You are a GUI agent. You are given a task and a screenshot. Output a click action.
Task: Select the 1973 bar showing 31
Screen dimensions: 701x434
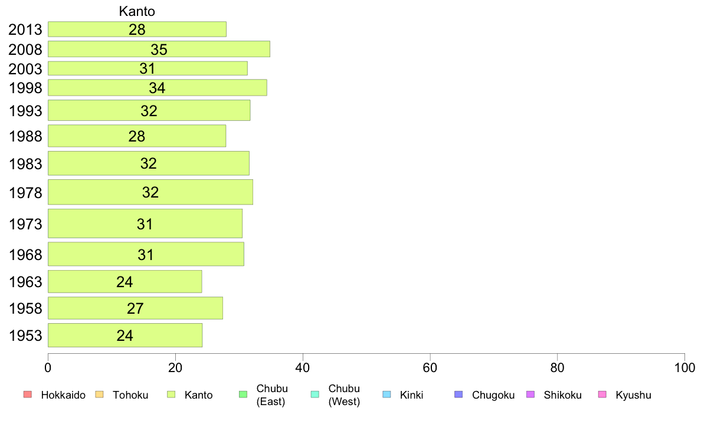(145, 224)
